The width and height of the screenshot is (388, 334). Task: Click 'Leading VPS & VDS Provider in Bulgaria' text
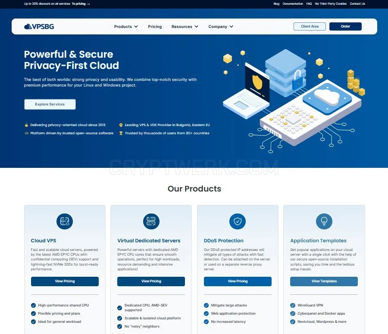[x=167, y=125]
